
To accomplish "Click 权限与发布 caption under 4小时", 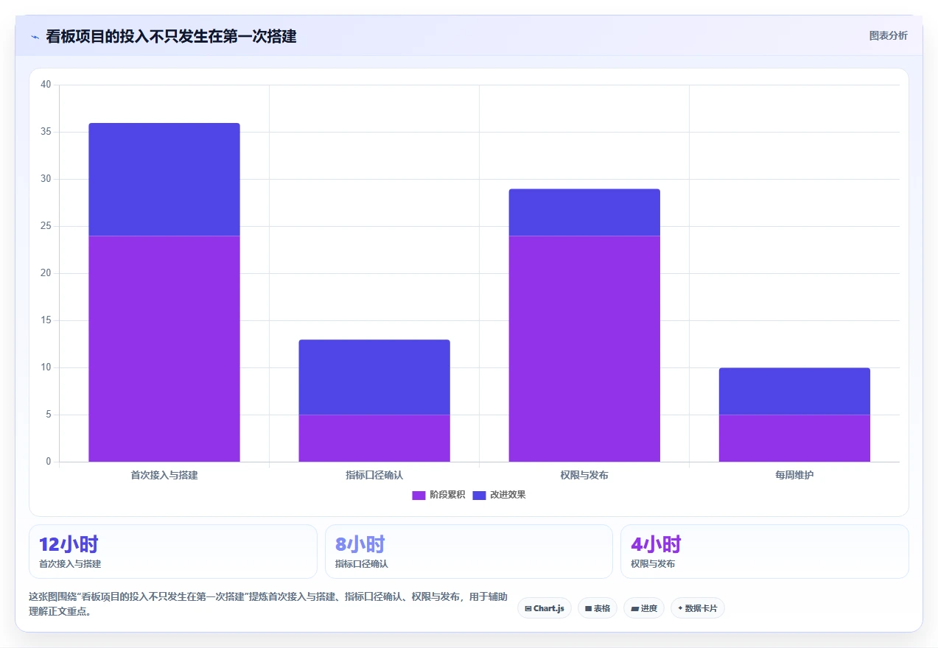I will click(653, 564).
